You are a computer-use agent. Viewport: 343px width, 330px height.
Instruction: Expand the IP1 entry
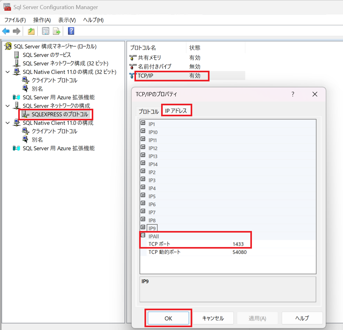click(x=143, y=123)
